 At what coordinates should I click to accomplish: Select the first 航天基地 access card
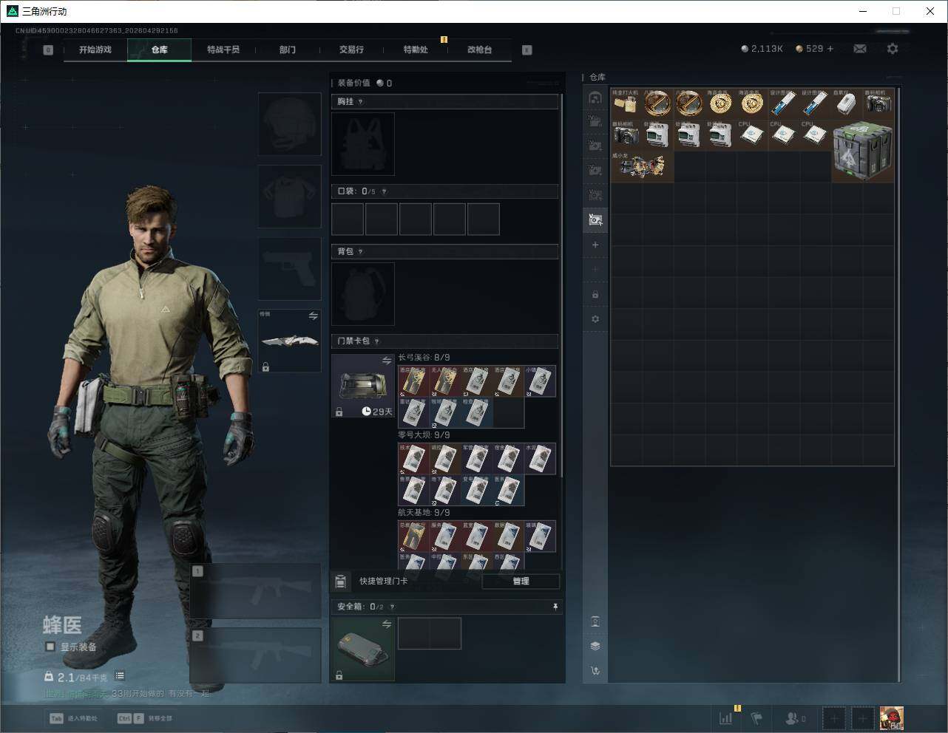coord(413,536)
